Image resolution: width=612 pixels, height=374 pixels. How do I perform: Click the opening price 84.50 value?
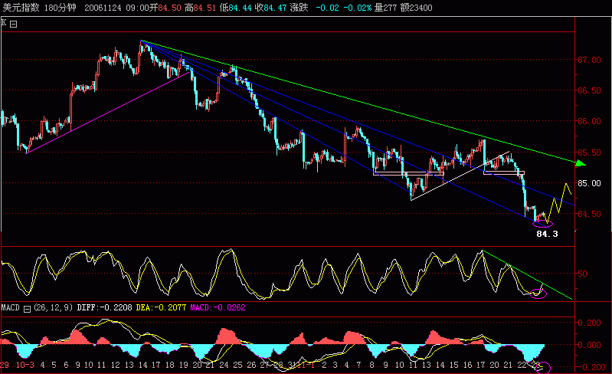coord(169,8)
